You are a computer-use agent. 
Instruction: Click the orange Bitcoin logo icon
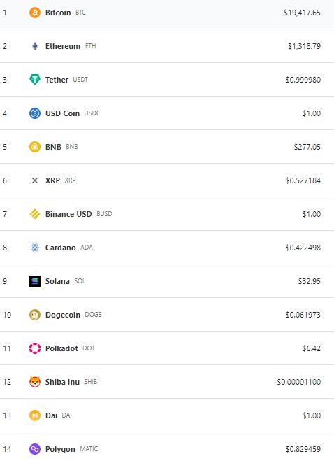click(35, 13)
